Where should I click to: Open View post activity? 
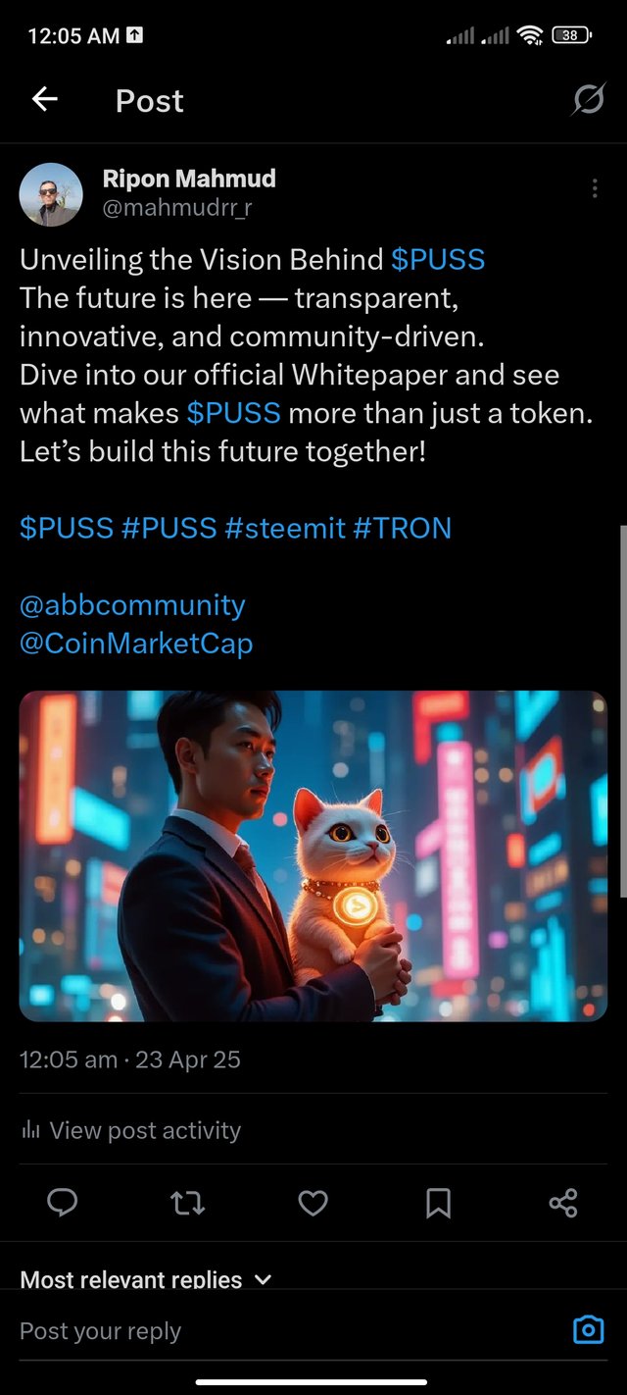(x=130, y=1130)
